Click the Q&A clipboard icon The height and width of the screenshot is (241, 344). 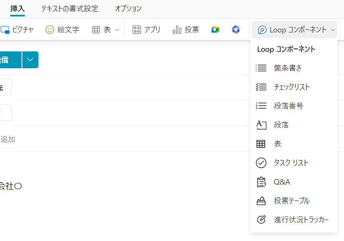pyautogui.click(x=261, y=182)
